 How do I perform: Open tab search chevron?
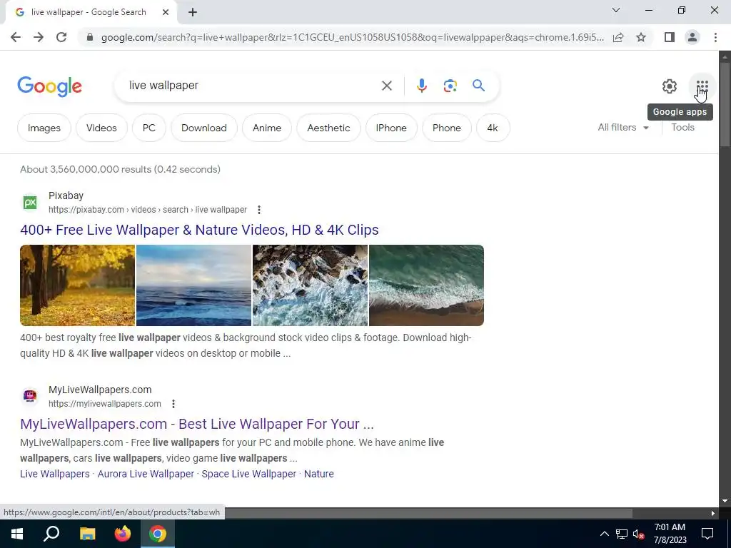click(616, 10)
